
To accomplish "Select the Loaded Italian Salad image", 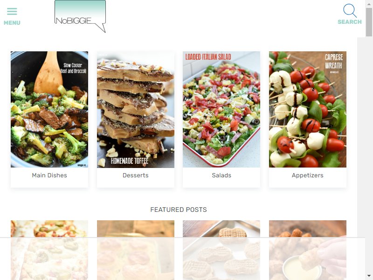I will [221, 109].
